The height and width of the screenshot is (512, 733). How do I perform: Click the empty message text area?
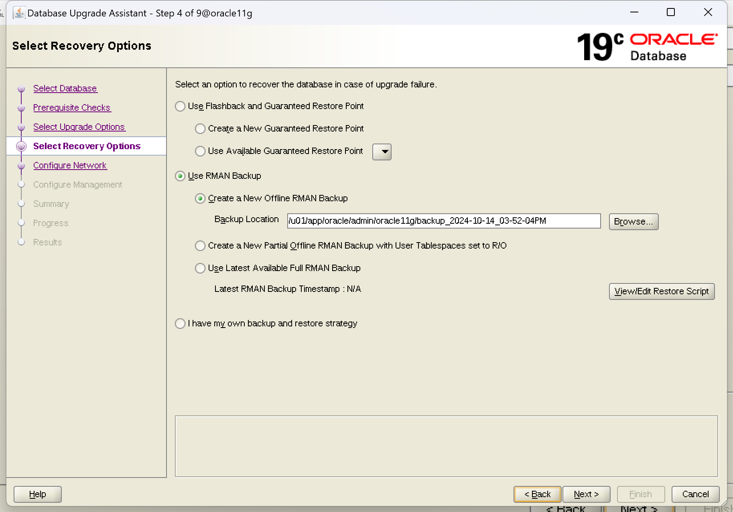[447, 446]
